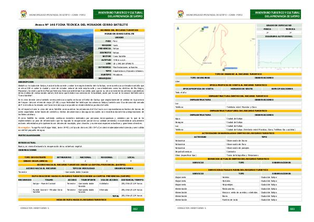Click the 'Especificaciones' column header
Screen dimensions: 314x222
tap(282, 89)
